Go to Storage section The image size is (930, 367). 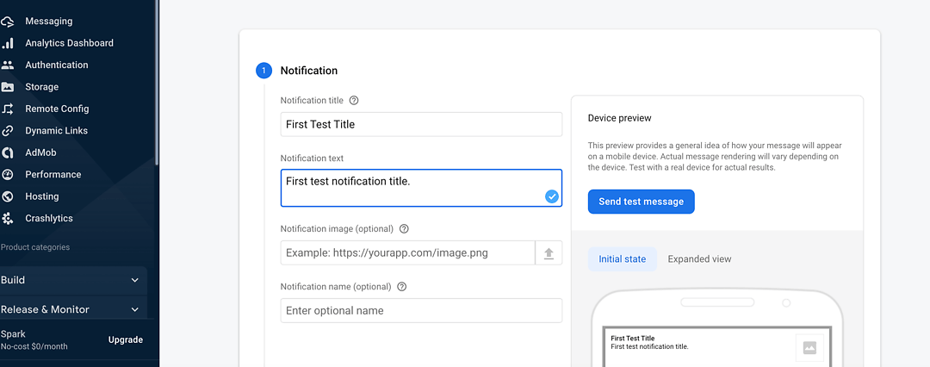tap(41, 87)
